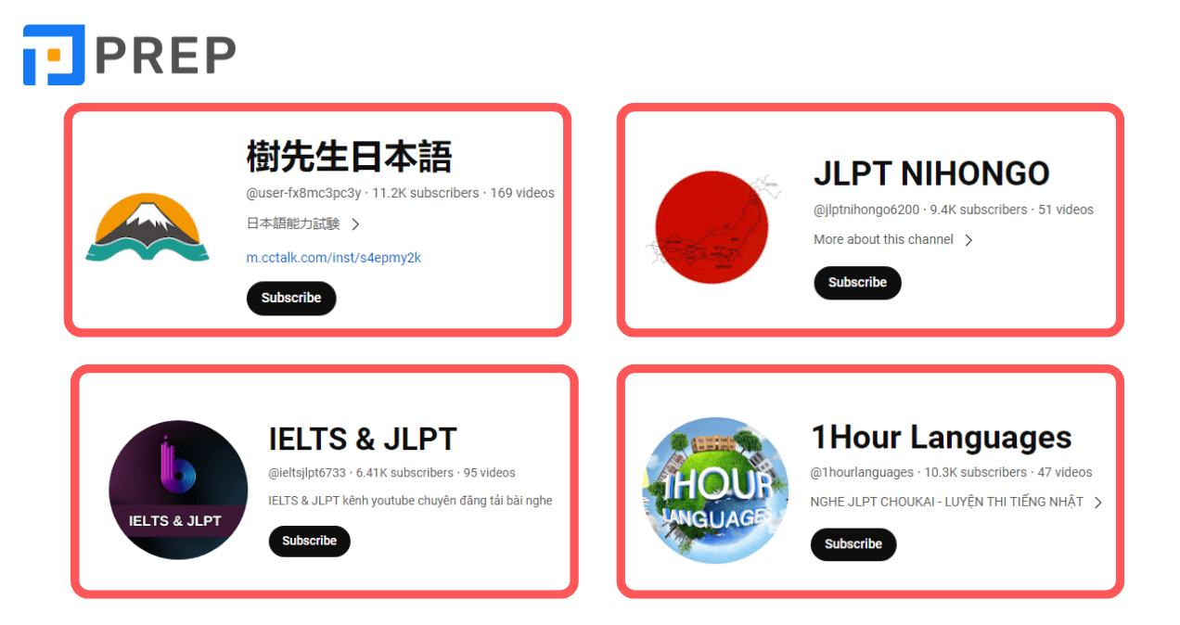Click the 10.3K subscribers count
Image resolution: width=1180 pixels, height=625 pixels.
click(x=975, y=472)
